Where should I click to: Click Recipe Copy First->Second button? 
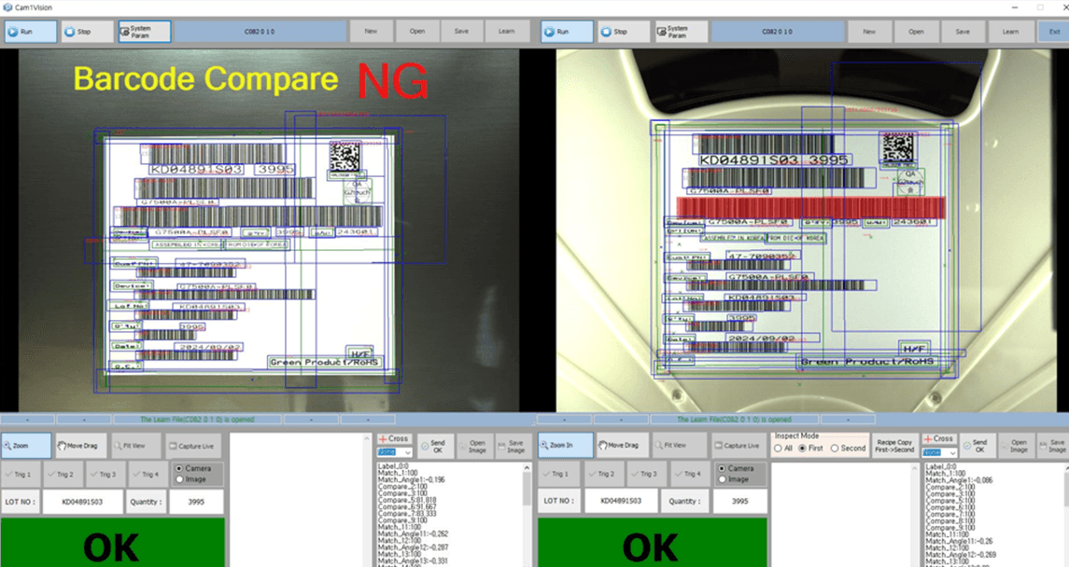point(893,446)
